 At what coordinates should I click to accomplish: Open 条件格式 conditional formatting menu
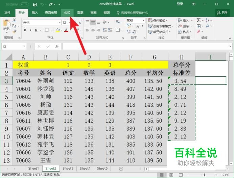click(x=158, y=20)
